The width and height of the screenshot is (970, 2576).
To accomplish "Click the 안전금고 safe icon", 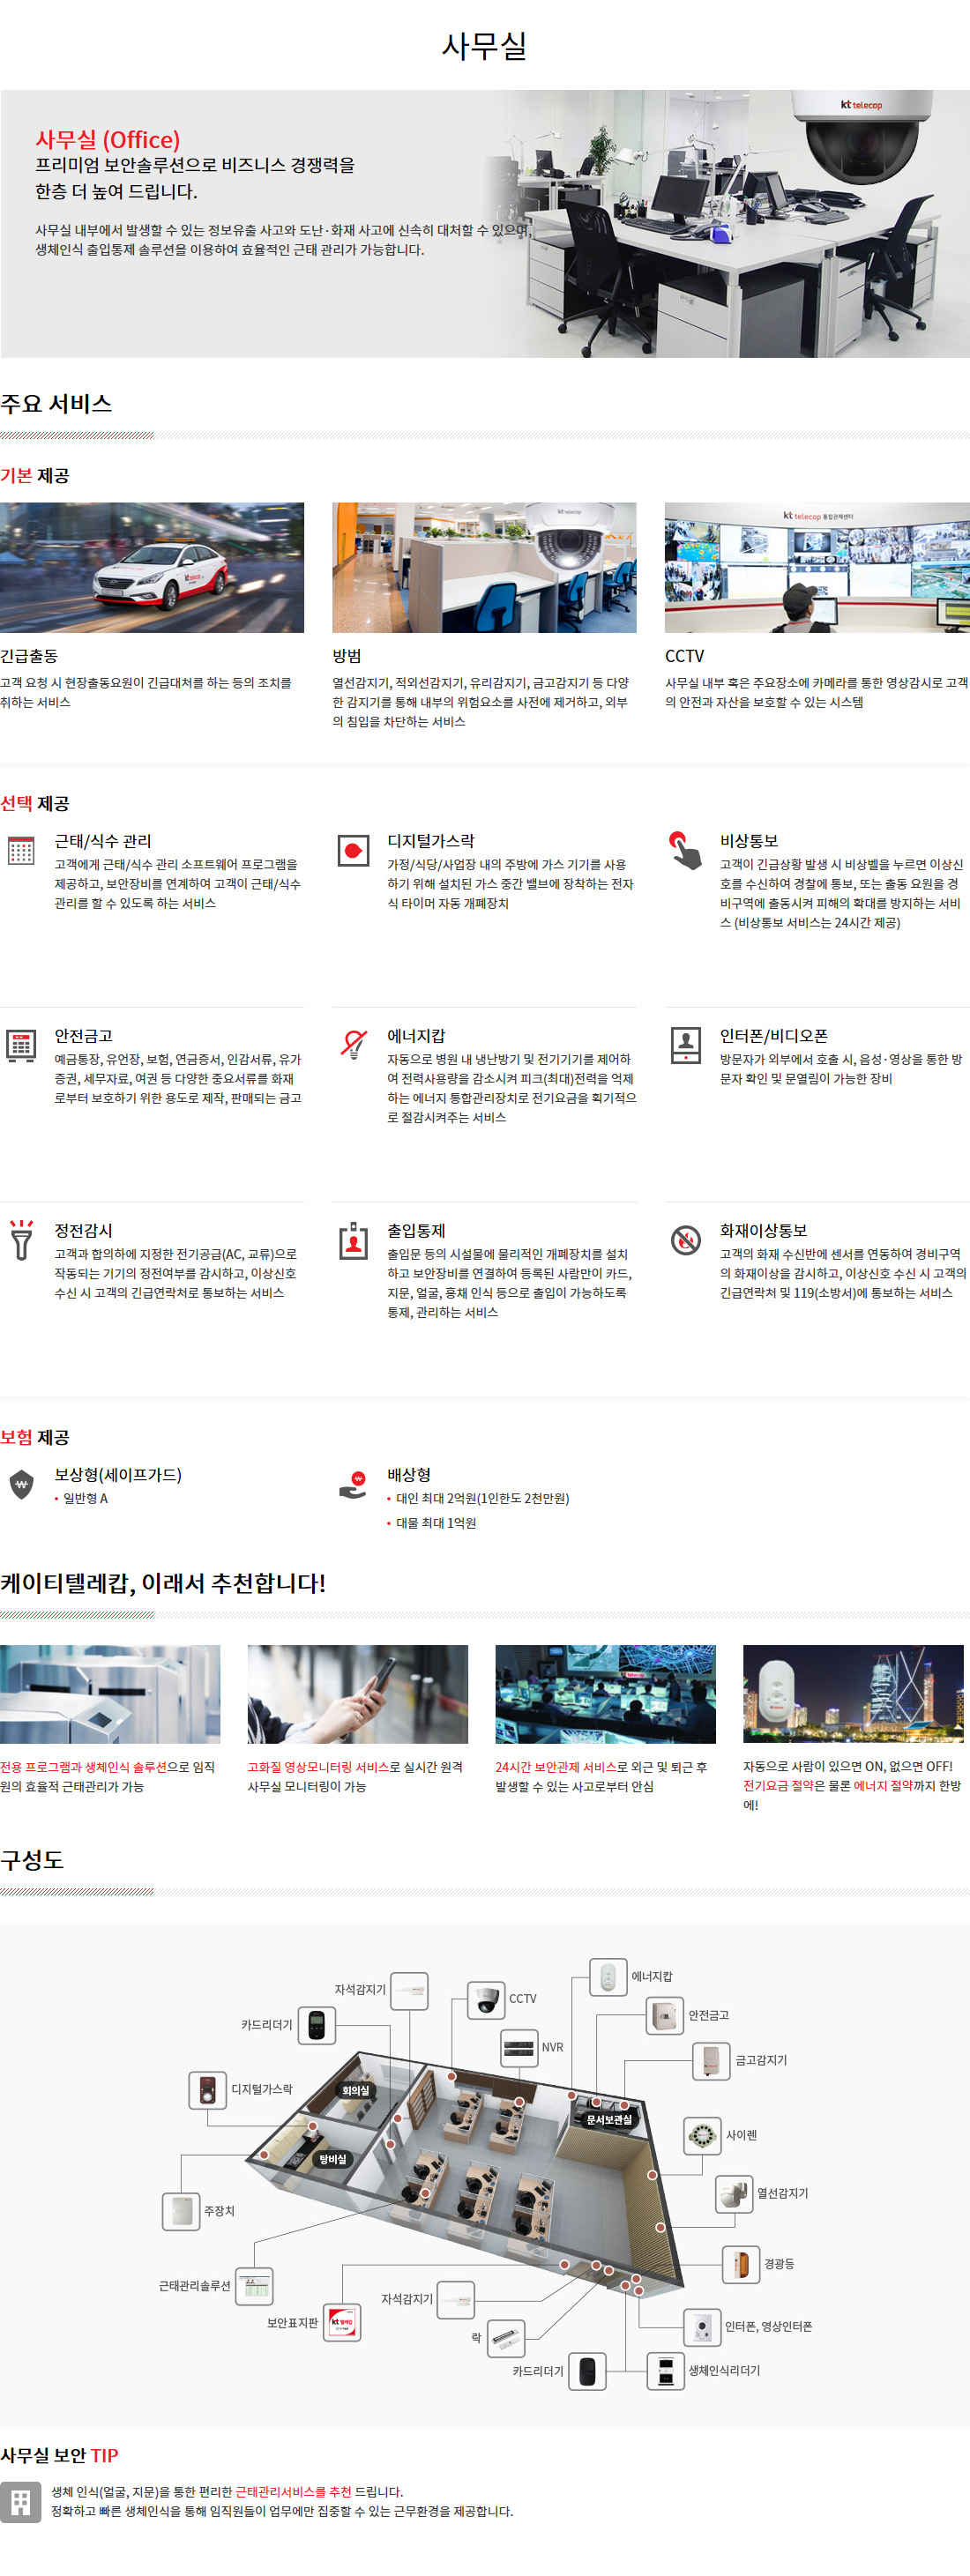I will 21,1045.
